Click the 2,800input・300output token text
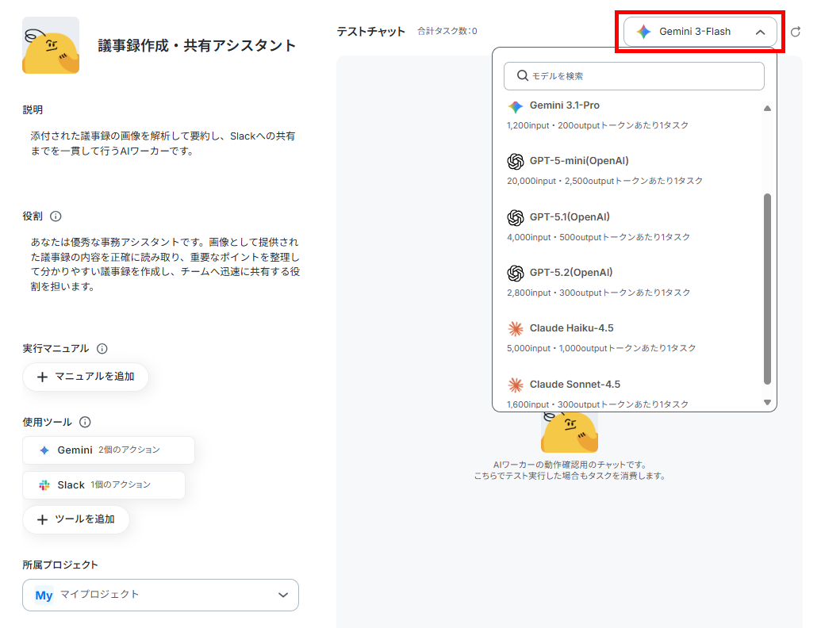 pyautogui.click(x=598, y=293)
